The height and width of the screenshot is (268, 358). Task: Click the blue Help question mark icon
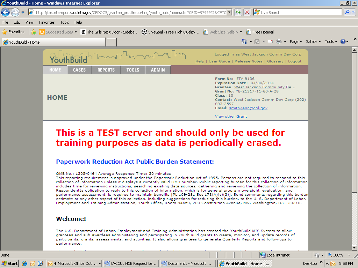click(343, 42)
